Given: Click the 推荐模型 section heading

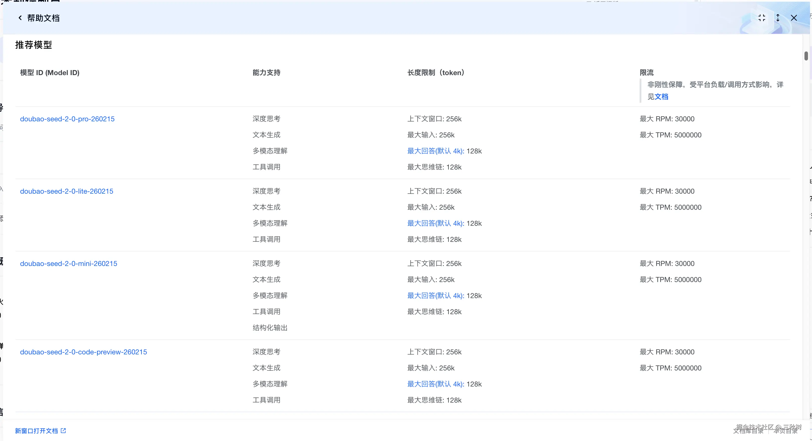Looking at the screenshot, I should [x=33, y=45].
